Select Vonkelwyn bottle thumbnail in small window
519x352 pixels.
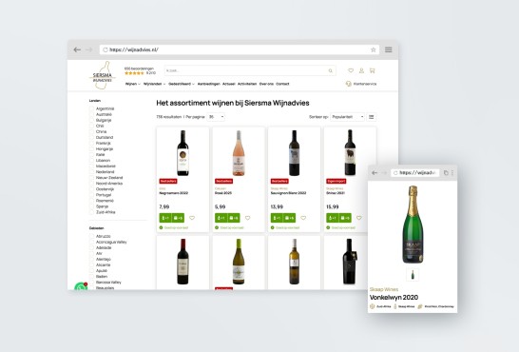[x=413, y=275]
